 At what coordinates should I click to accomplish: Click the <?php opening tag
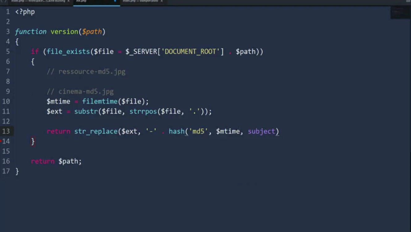click(25, 12)
